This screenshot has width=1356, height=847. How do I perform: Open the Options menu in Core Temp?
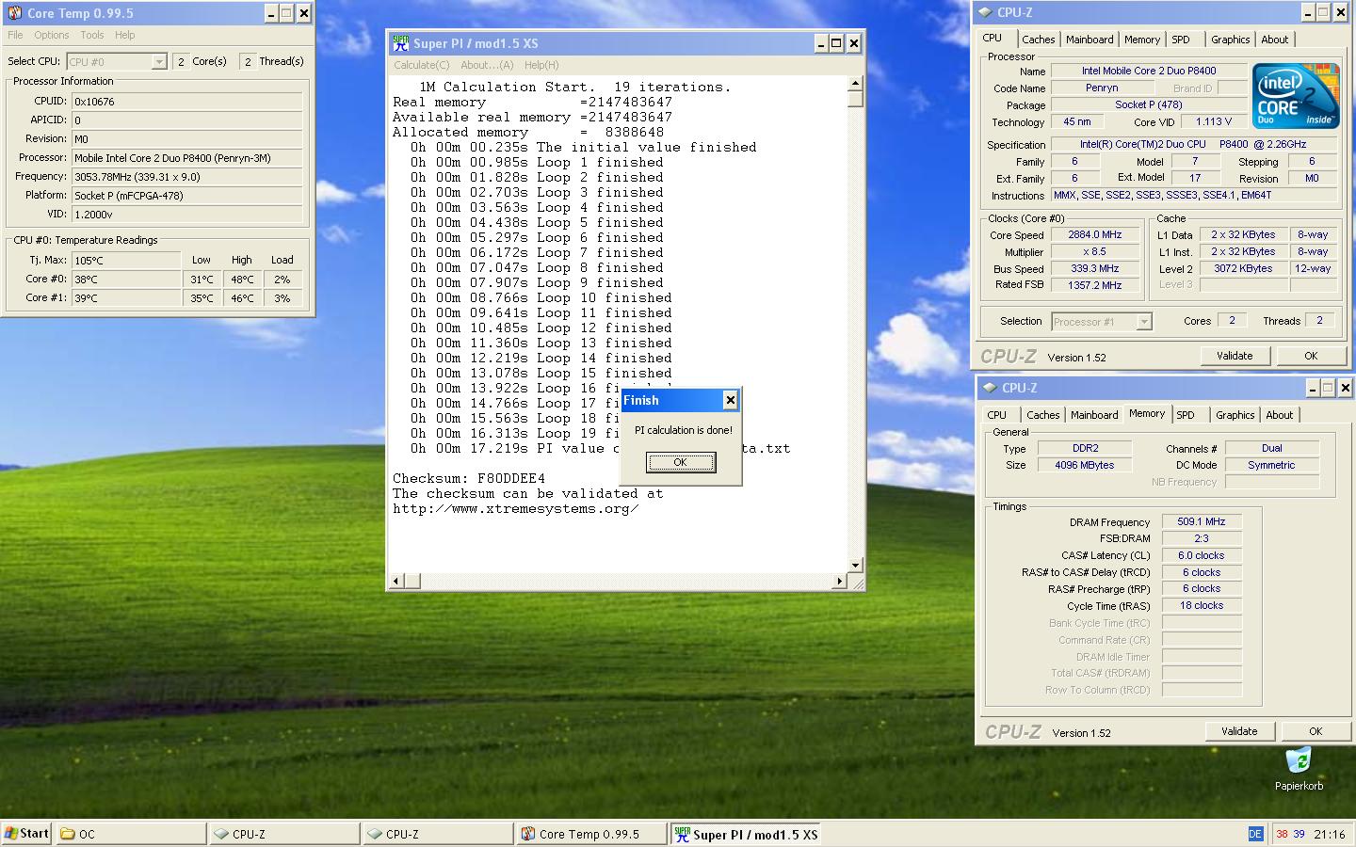(x=52, y=35)
